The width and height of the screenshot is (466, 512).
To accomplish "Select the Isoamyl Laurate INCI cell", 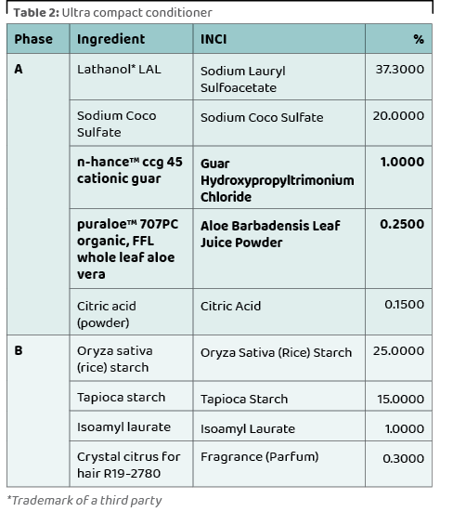I will (x=278, y=427).
